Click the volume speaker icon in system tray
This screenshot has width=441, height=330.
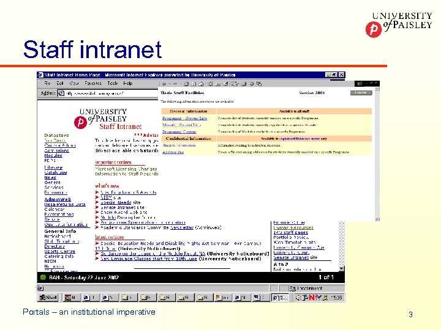[298, 298]
